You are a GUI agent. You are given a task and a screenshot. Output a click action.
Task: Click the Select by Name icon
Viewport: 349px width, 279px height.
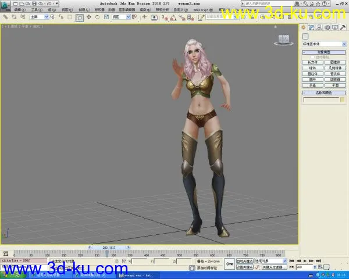tap(61, 17)
